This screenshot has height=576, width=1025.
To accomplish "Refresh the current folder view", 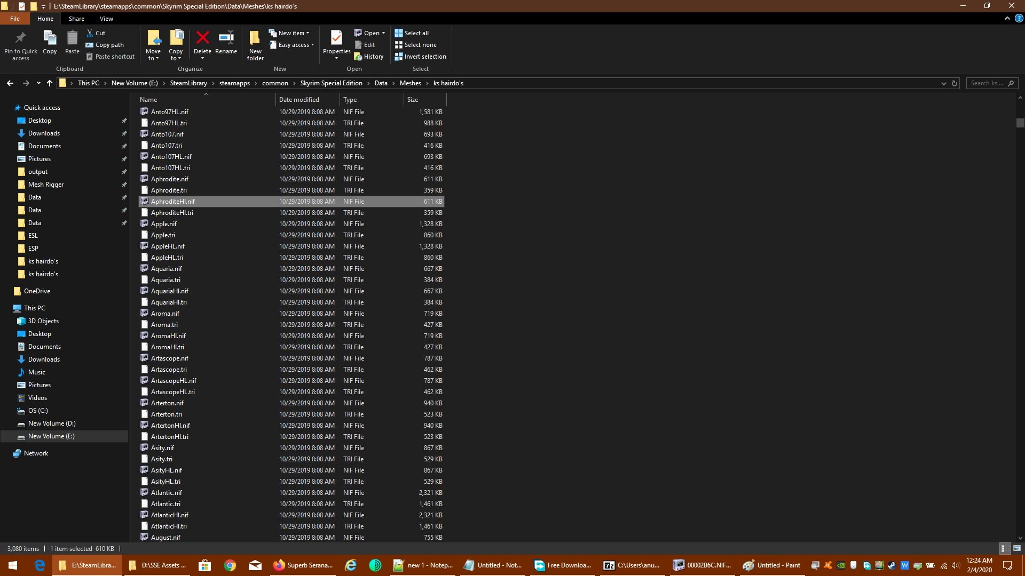I will pyautogui.click(x=955, y=83).
